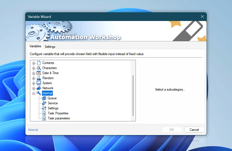
Task: Click the 'Configure variable that will provide' description
Action: [87, 54]
